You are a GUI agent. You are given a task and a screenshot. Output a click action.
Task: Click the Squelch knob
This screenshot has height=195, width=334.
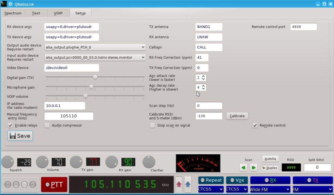pos(8,162)
